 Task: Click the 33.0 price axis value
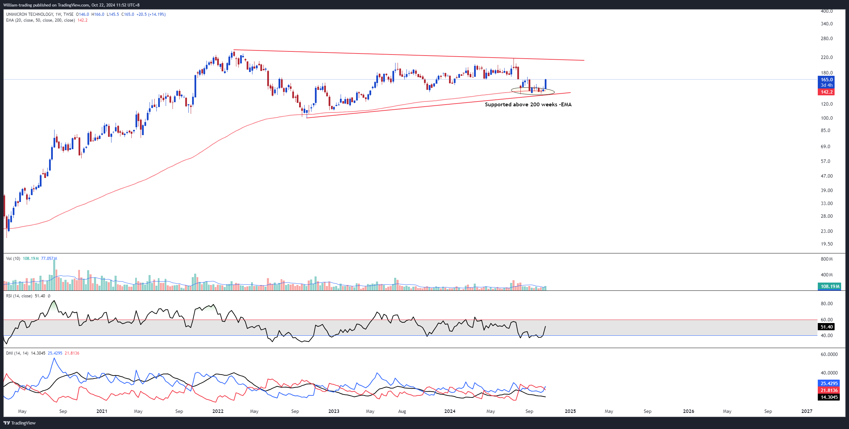click(x=827, y=203)
